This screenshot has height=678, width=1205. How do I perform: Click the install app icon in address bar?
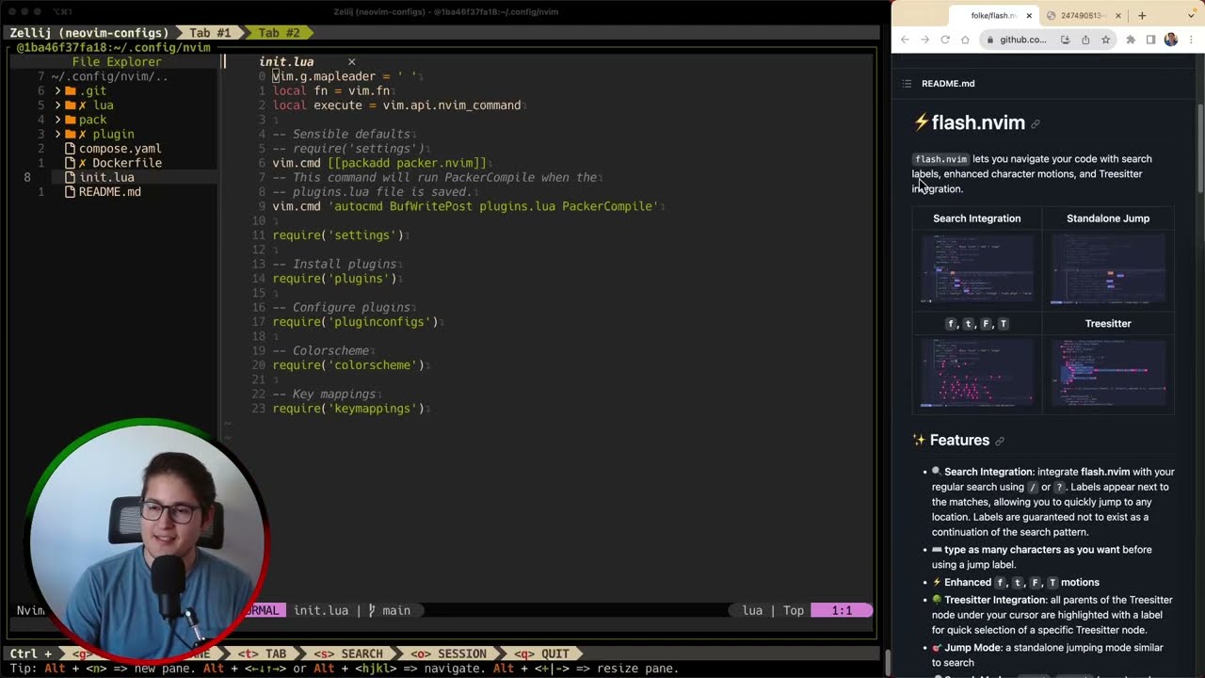1065,40
